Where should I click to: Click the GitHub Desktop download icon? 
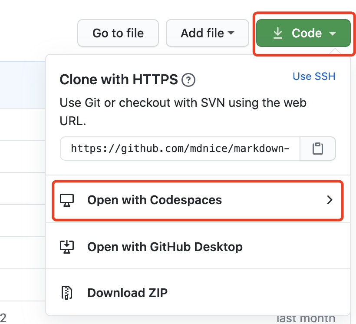[67, 247]
